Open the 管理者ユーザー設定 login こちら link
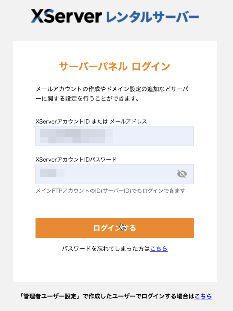The height and width of the screenshot is (311, 233). point(203,296)
